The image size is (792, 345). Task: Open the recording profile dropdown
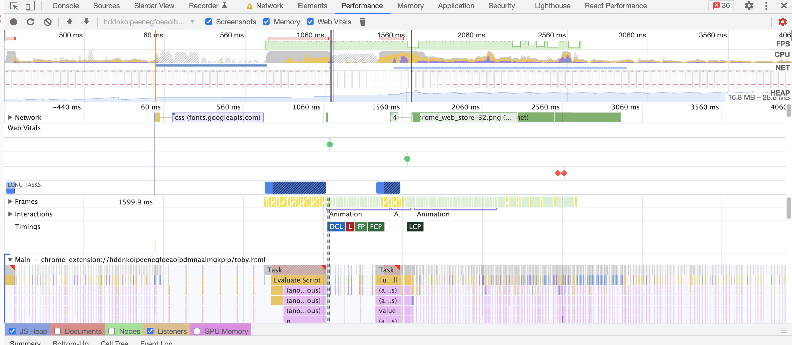pos(149,22)
